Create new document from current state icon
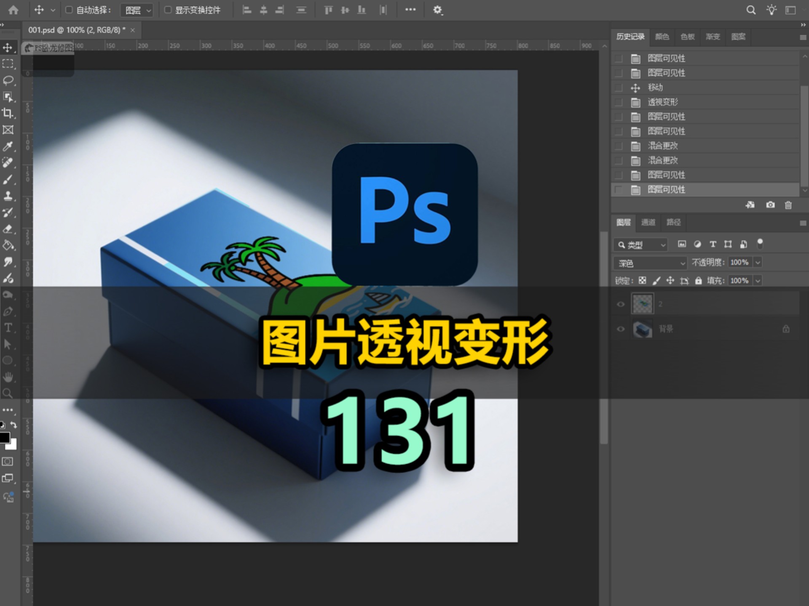This screenshot has height=606, width=809. coord(750,205)
